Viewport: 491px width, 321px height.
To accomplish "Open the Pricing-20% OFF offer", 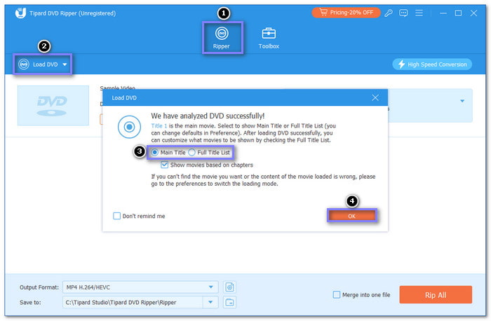I will click(346, 13).
